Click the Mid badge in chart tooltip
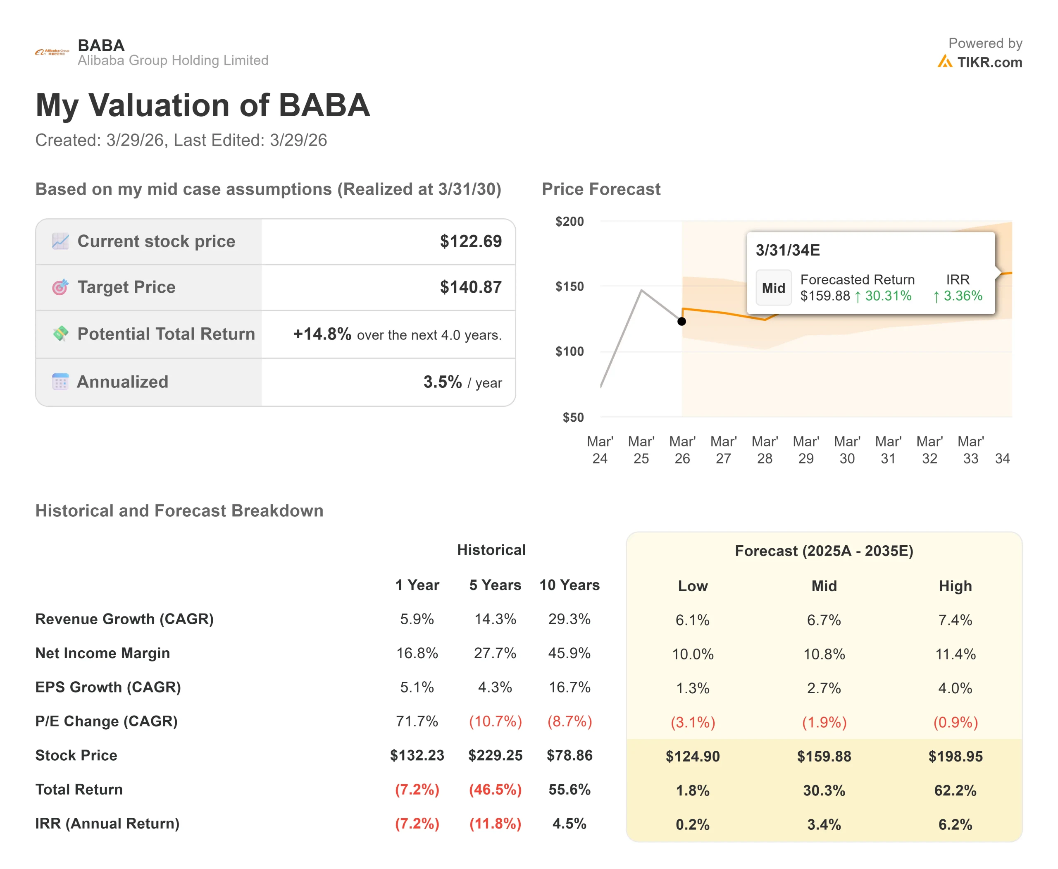 773,288
